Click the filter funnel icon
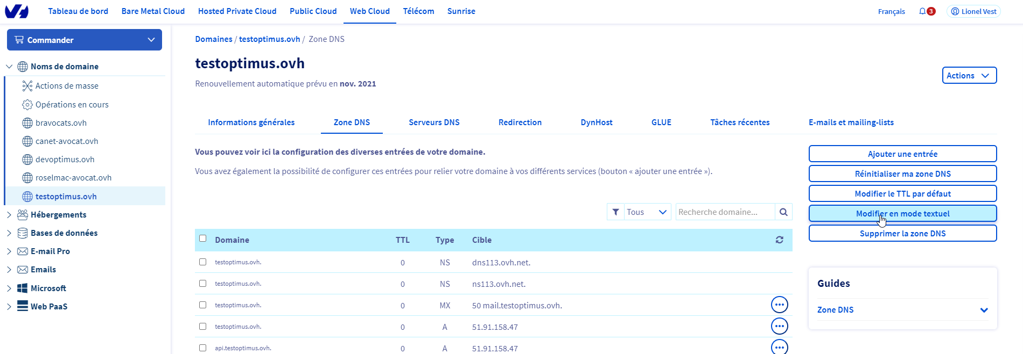The image size is (1023, 354). [615, 212]
